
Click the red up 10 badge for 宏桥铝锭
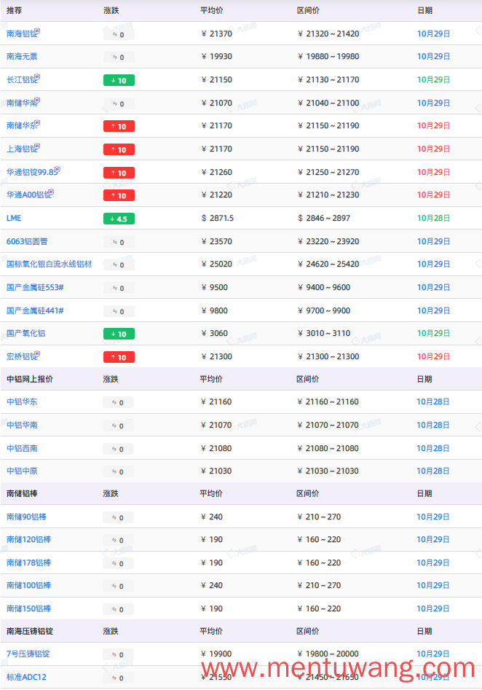tap(119, 357)
